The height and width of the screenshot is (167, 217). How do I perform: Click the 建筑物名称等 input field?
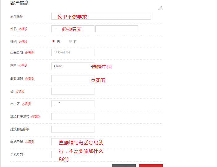pos(73,129)
